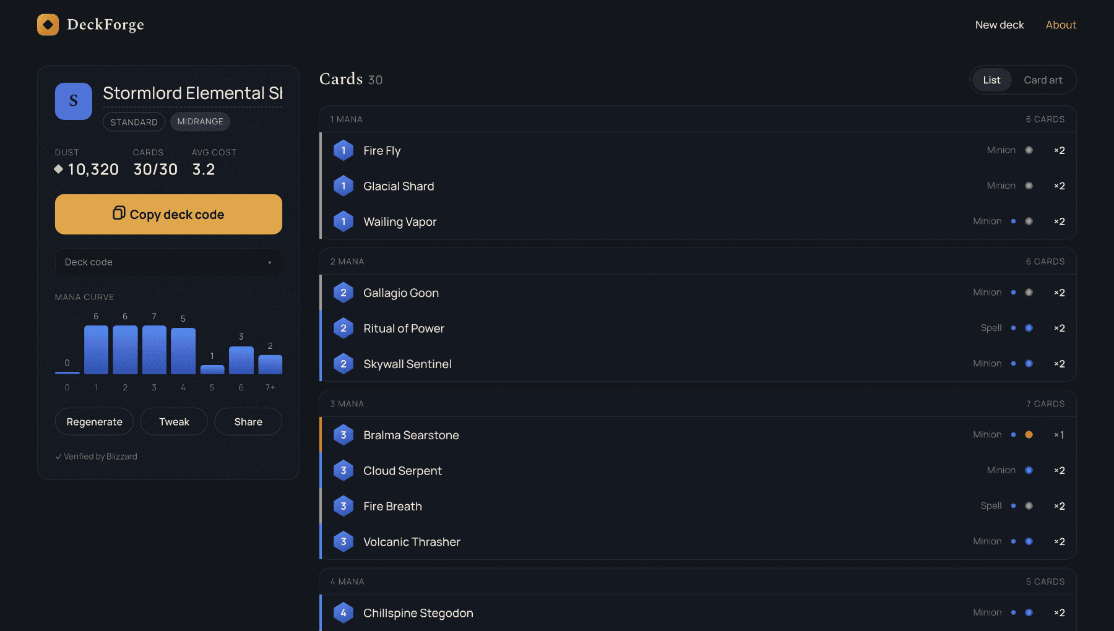The width and height of the screenshot is (1114, 631).
Task: Open the About page
Action: coord(1061,25)
